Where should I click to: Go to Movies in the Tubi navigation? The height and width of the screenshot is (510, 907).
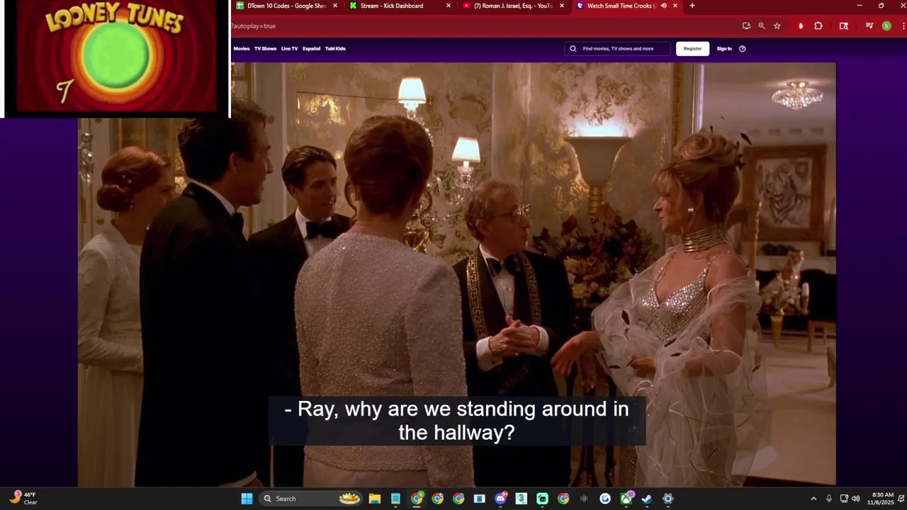242,49
